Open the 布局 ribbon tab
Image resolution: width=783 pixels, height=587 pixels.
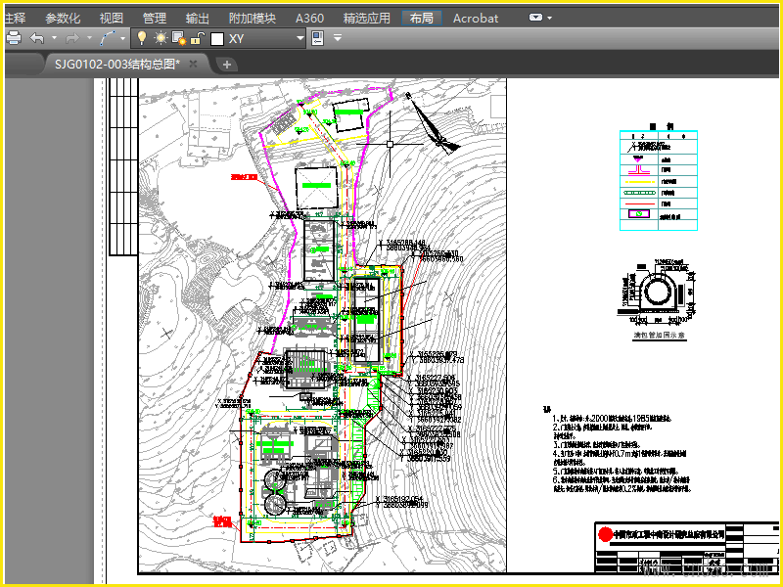pyautogui.click(x=422, y=18)
